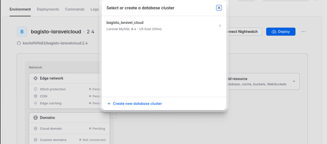The width and height of the screenshot is (327, 144).
Task: Click the DDoS protection shield icon
Action: coord(36,89)
